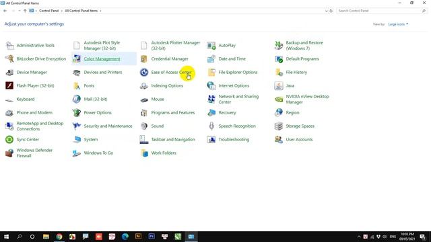This screenshot has height=242, width=431.
Task: Click the Taskbar and Navigation link
Action: (x=173, y=139)
